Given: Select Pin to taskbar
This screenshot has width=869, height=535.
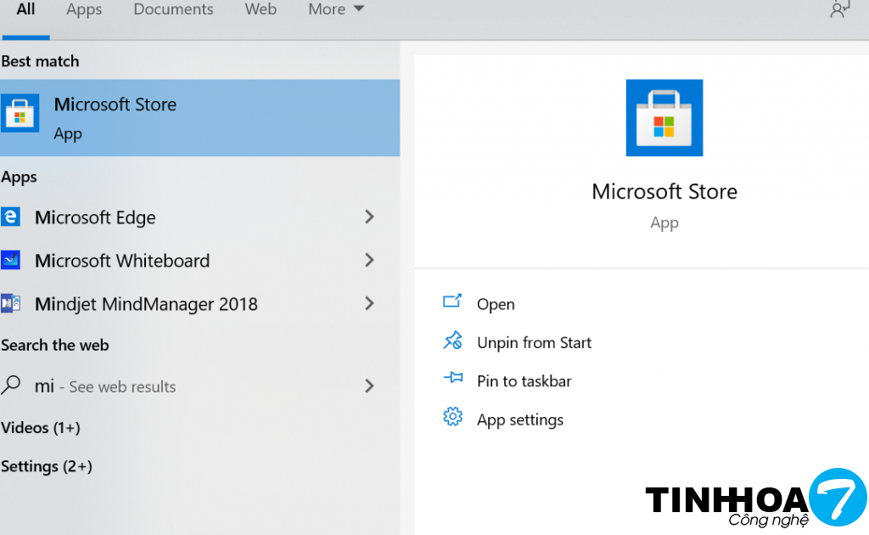Looking at the screenshot, I should coord(524,381).
